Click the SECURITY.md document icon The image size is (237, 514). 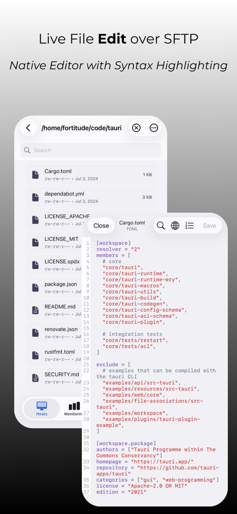pyautogui.click(x=36, y=378)
